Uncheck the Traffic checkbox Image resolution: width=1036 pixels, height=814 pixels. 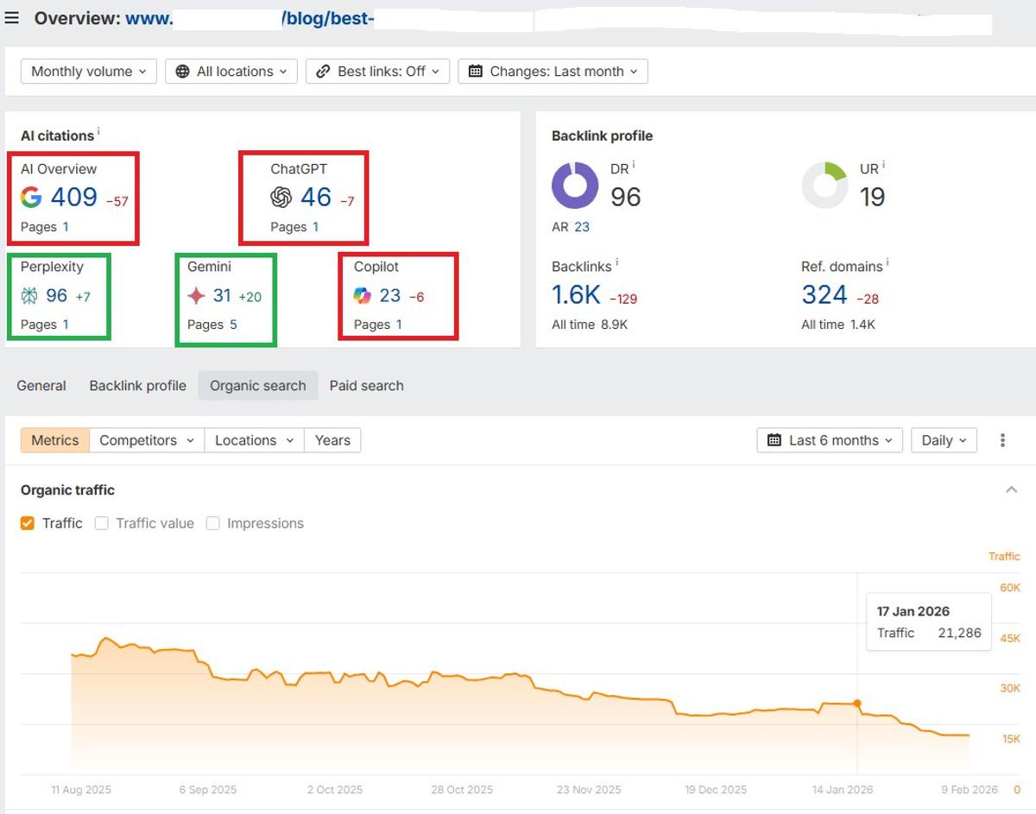25,523
